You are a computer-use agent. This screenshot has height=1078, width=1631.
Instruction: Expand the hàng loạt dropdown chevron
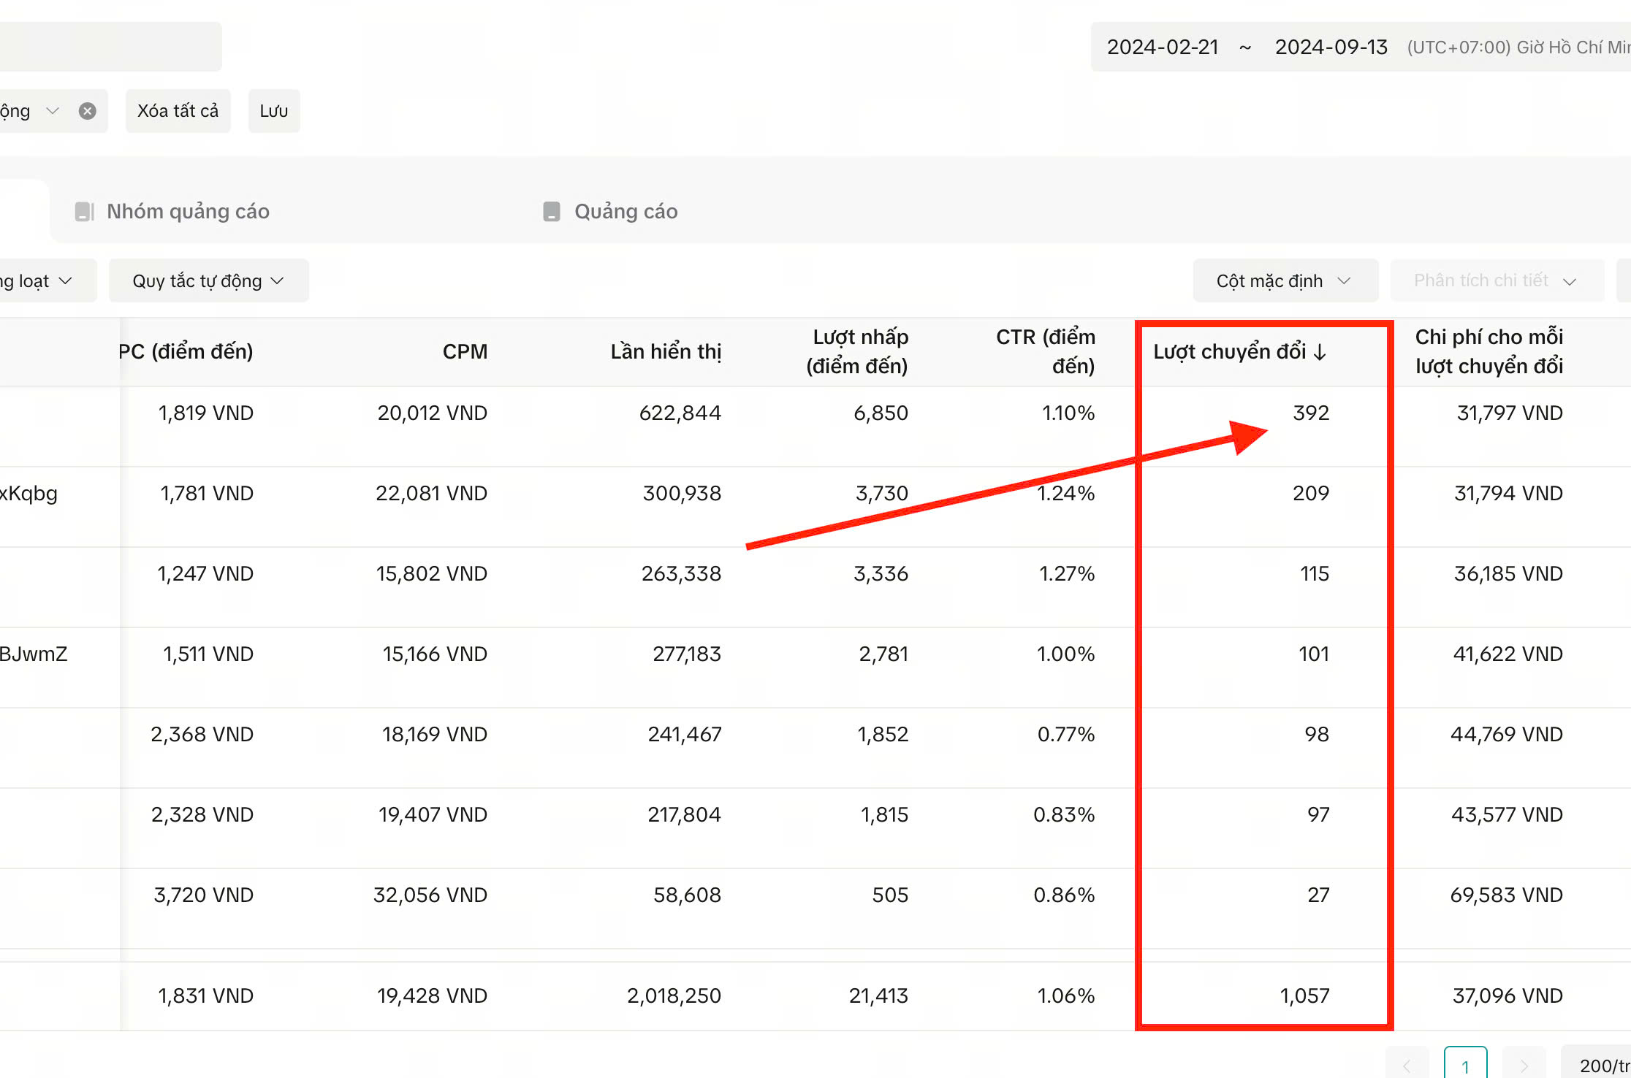[66, 281]
